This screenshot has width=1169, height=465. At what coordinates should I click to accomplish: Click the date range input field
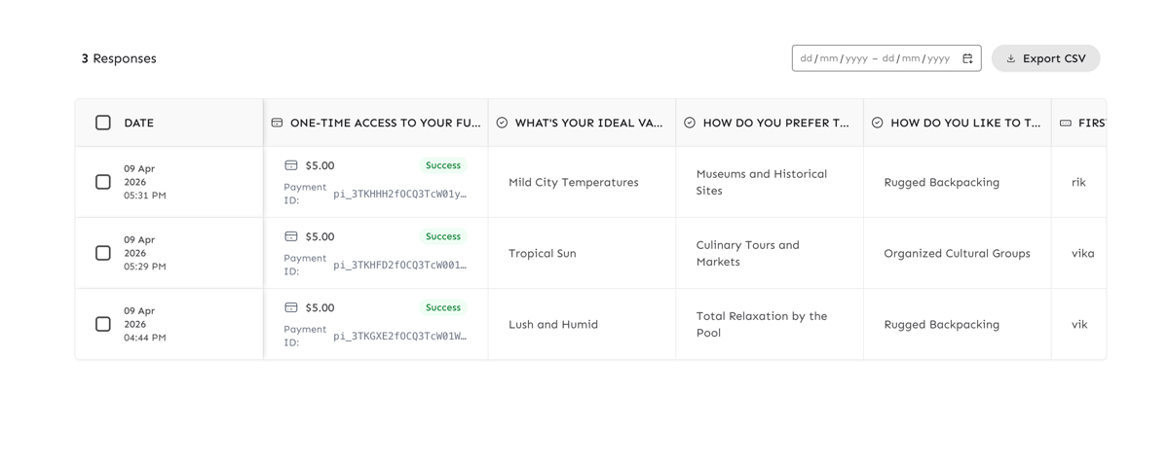[875, 58]
